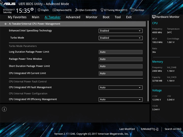Click the Hardware Monitor screen icon
The width and height of the screenshot is (183, 137).
click(154, 17)
